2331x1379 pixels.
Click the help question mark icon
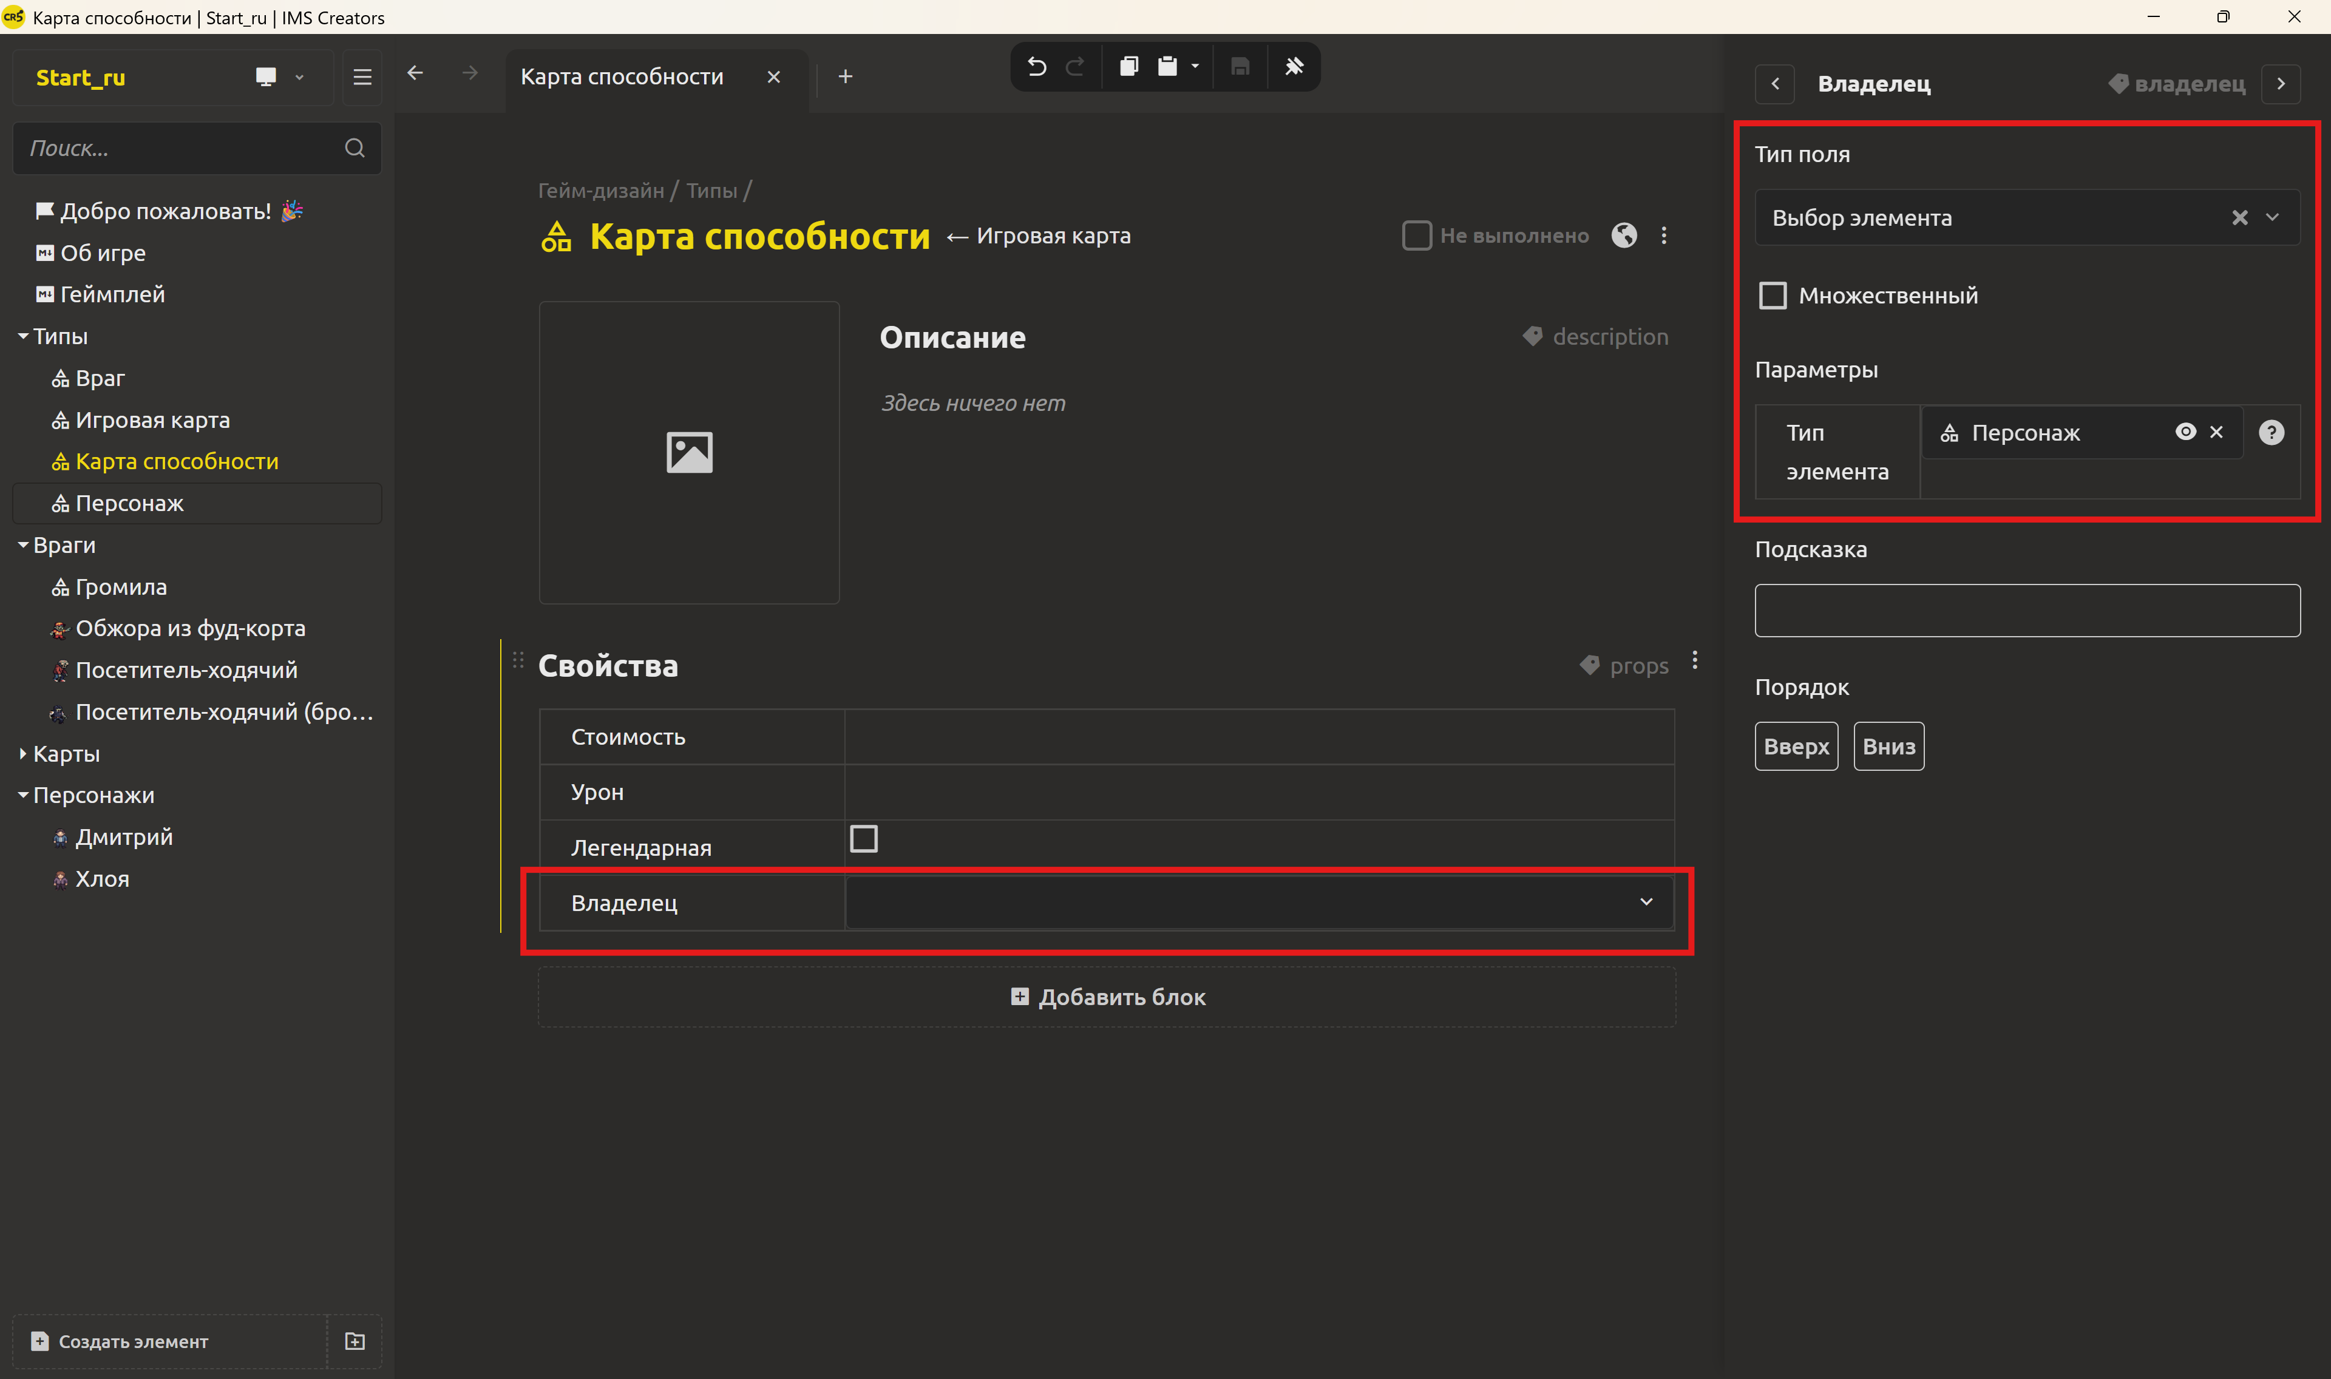[x=2272, y=432]
